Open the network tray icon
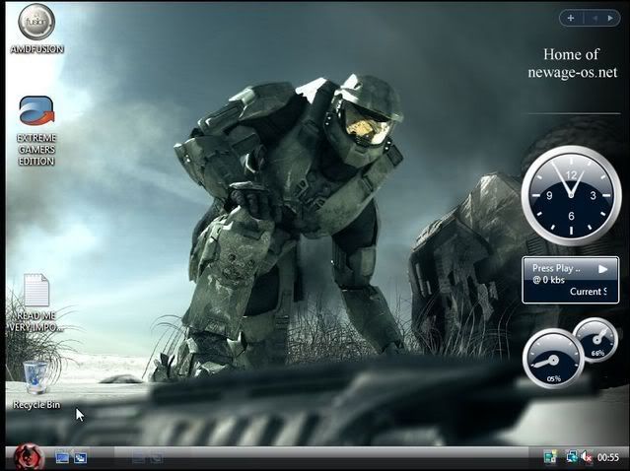The height and width of the screenshot is (471, 630). pyautogui.click(x=572, y=457)
